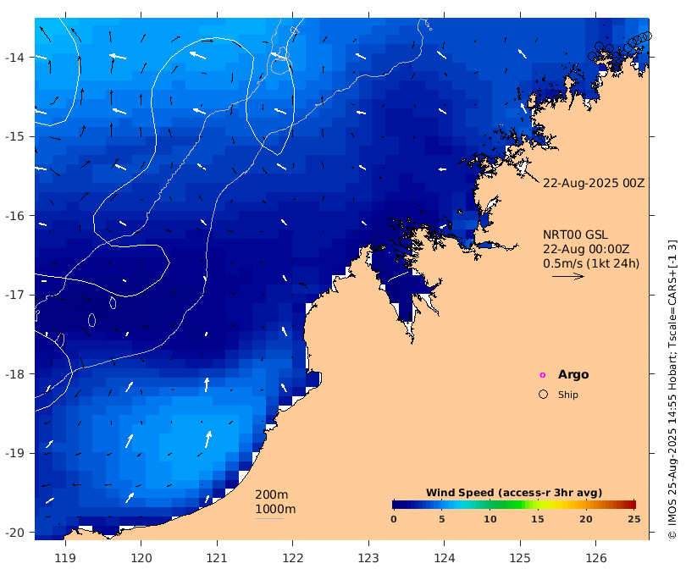
Task: Click latitude axis label -17
Action: pyautogui.click(x=14, y=295)
